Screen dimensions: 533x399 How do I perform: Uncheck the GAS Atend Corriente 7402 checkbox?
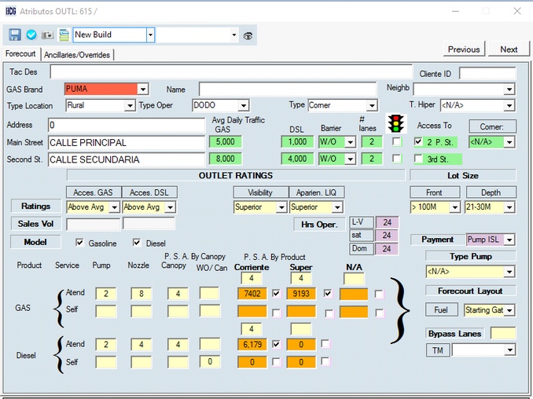(277, 294)
